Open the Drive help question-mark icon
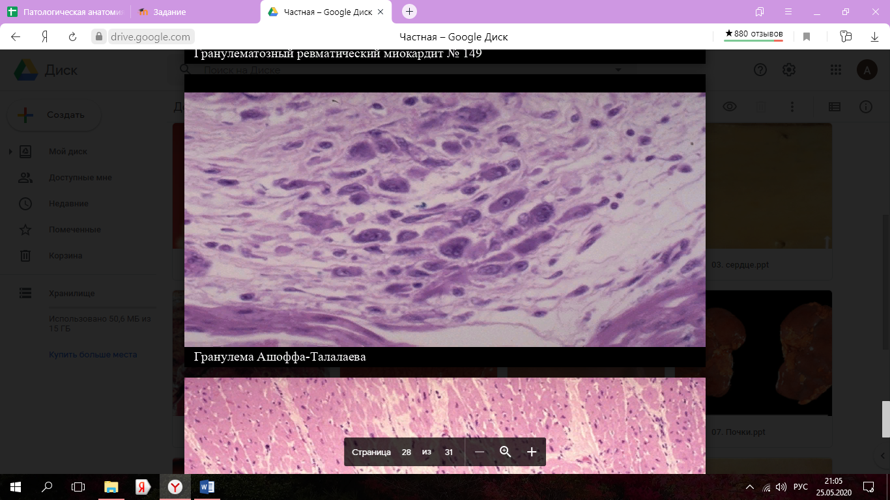Image resolution: width=890 pixels, height=500 pixels. coord(760,70)
